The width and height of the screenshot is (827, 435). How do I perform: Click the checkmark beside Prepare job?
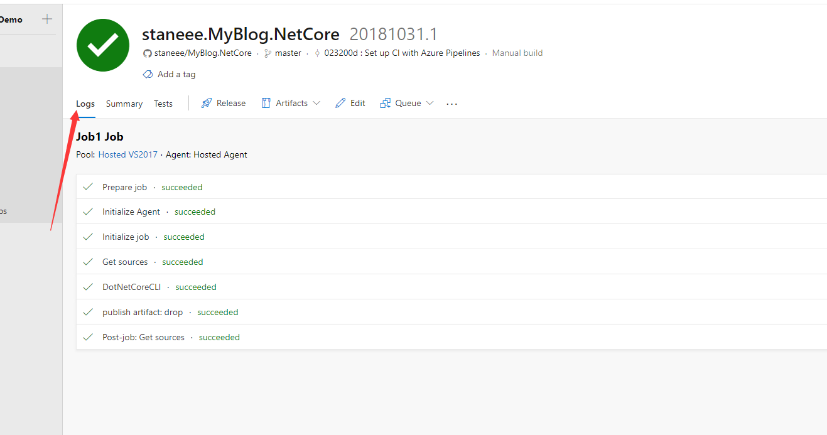(88, 187)
